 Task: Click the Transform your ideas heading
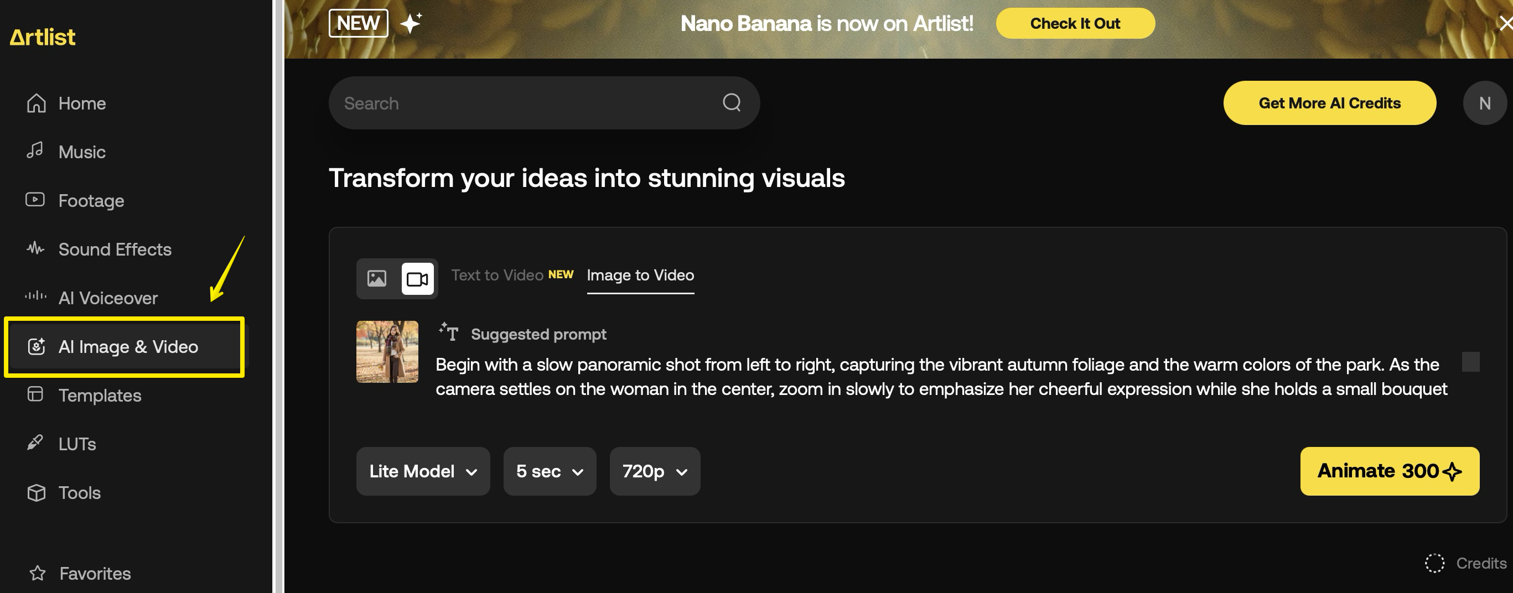click(x=586, y=178)
